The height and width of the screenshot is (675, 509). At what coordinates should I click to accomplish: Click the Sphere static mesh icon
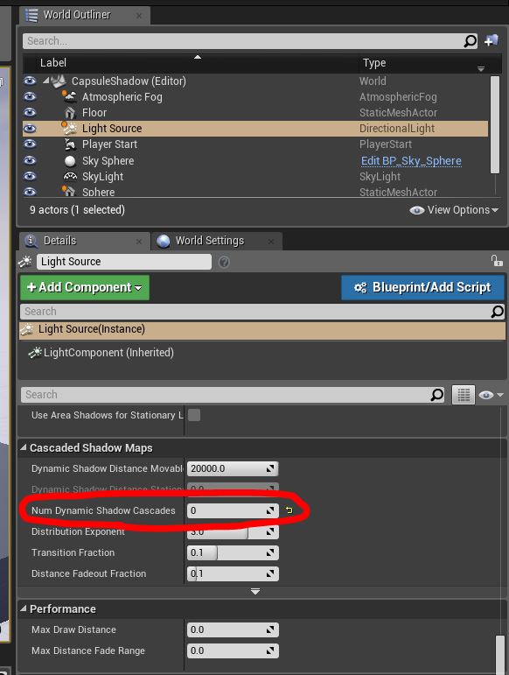pos(69,192)
